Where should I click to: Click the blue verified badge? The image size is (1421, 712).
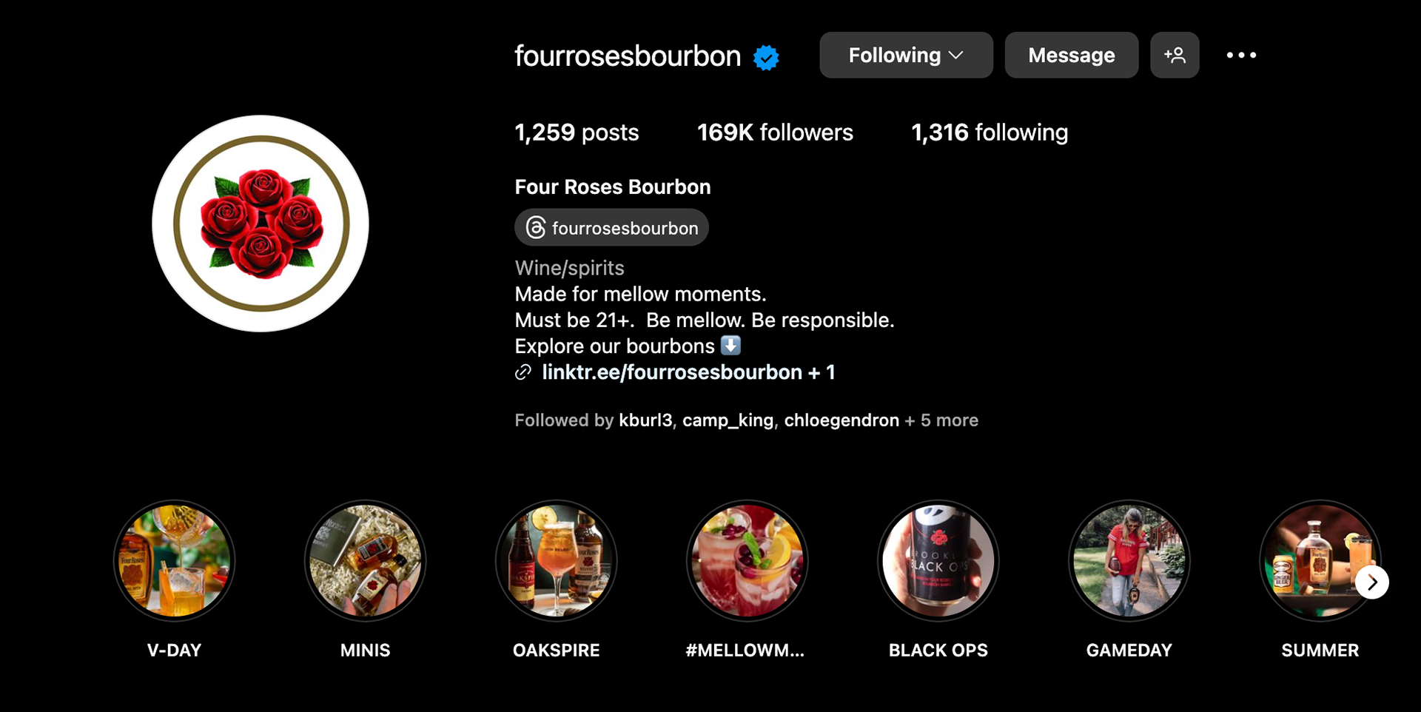[766, 57]
